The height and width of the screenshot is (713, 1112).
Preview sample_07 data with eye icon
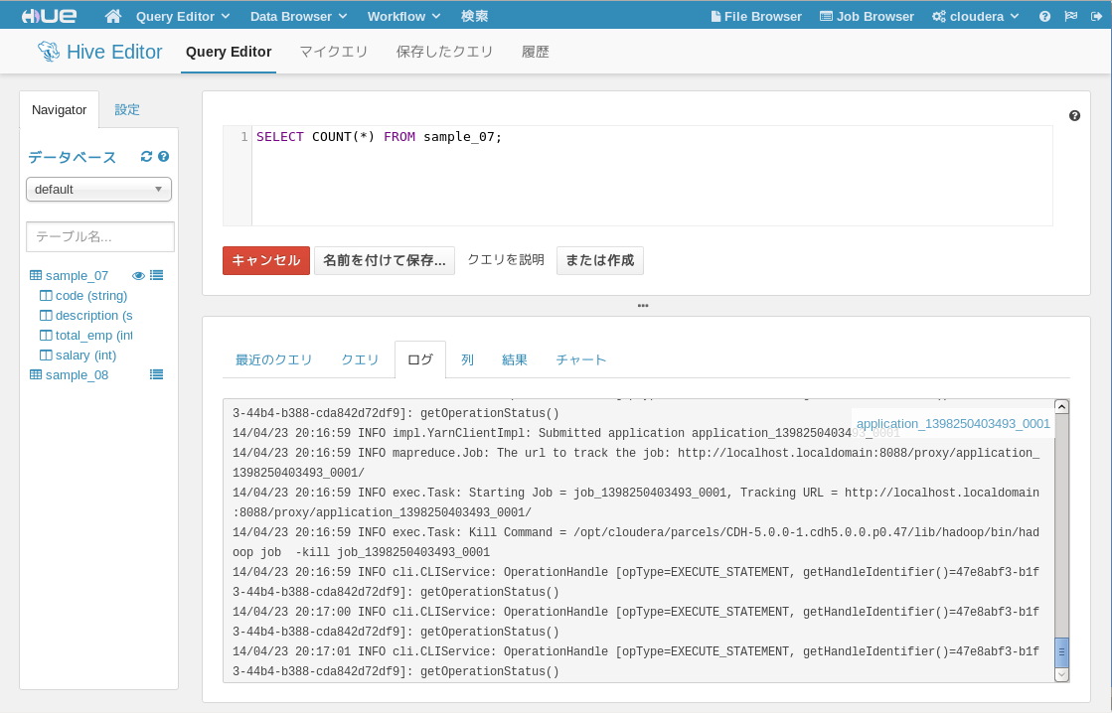point(138,275)
